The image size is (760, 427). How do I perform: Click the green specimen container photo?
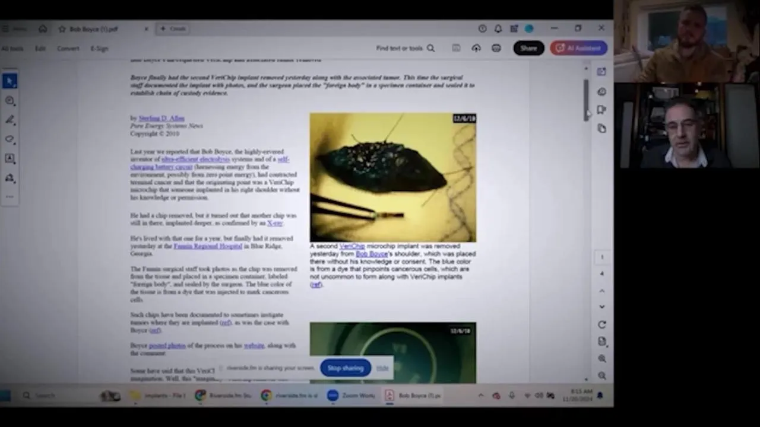pyautogui.click(x=392, y=352)
